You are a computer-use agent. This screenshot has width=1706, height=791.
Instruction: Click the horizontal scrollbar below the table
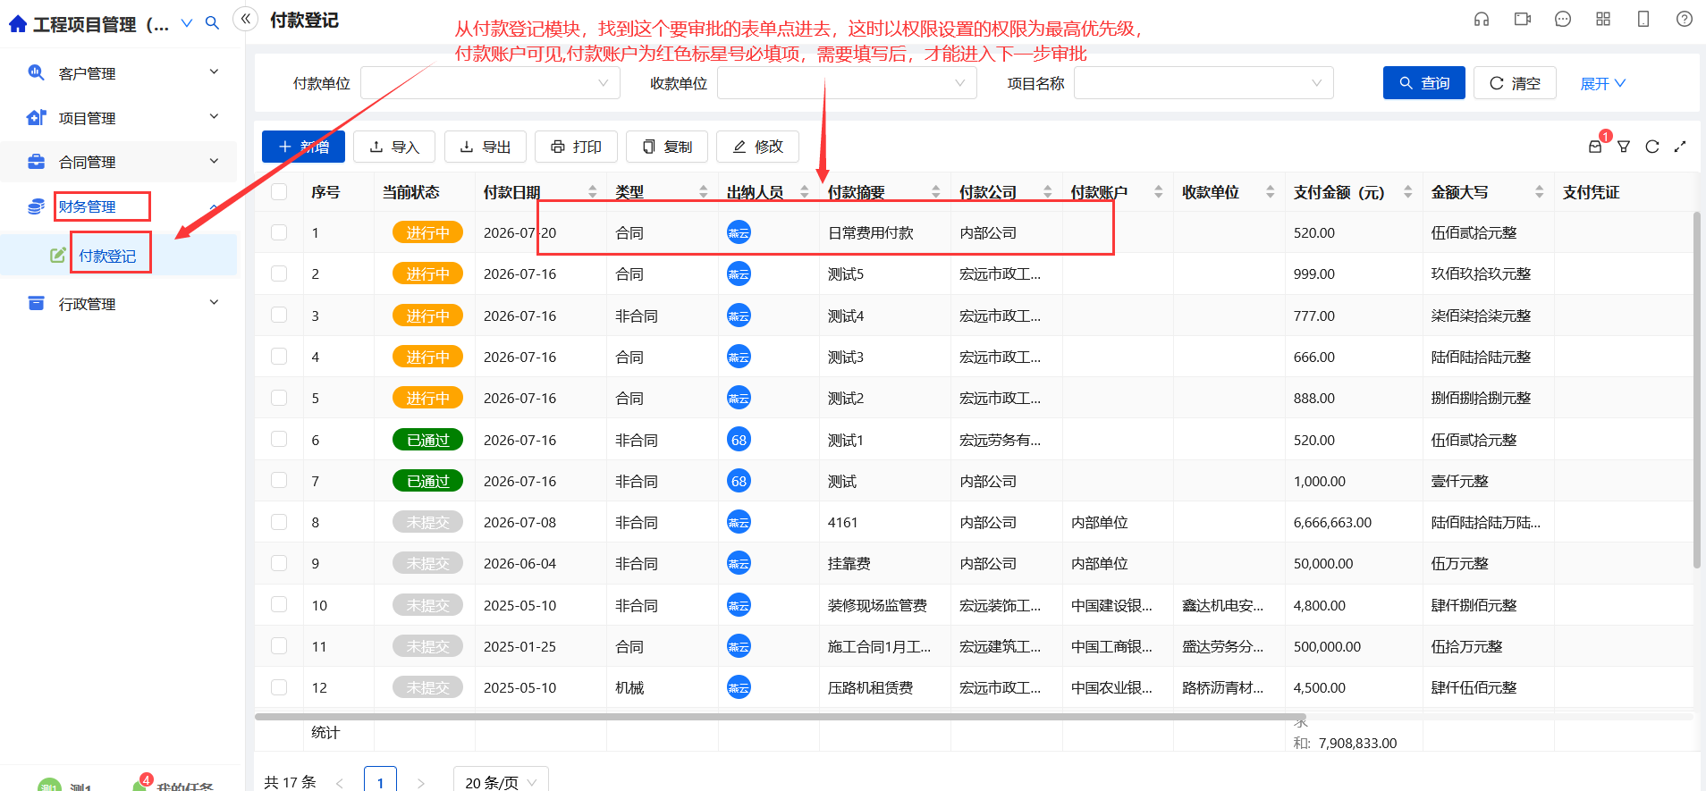781,717
